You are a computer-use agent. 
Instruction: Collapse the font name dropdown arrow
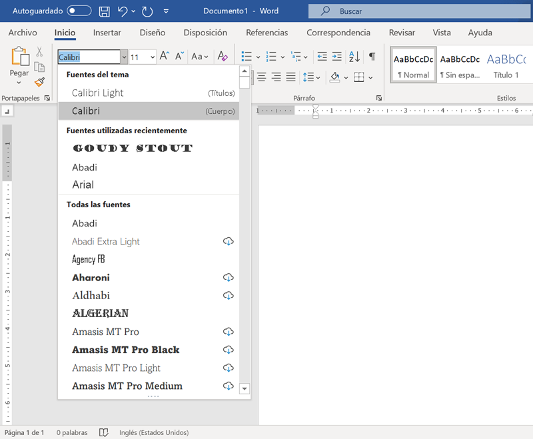point(125,57)
